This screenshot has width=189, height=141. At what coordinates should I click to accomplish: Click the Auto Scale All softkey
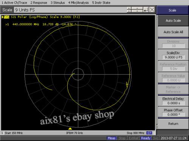click(x=173, y=32)
